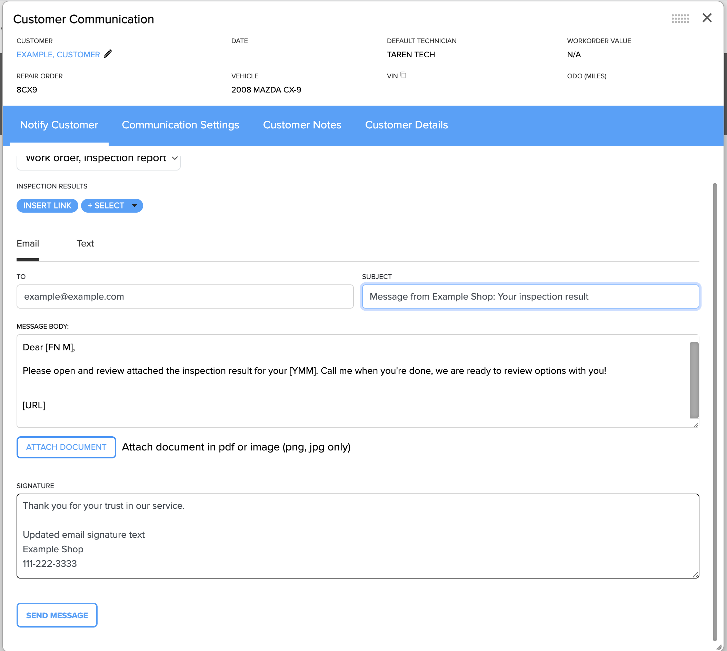Click the message body resize handle
Screen dimensions: 727x651
click(696, 425)
